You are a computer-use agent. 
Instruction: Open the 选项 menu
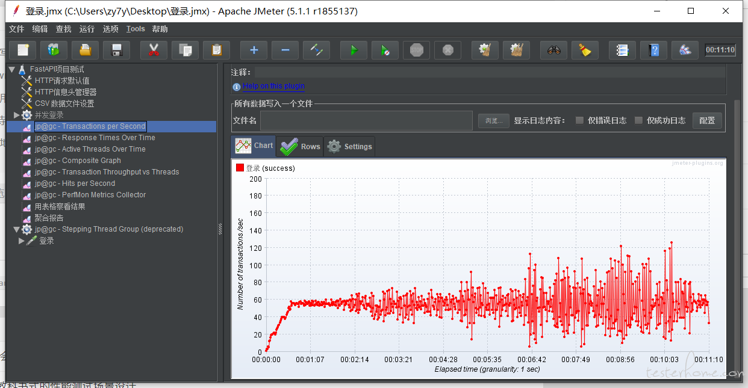[111, 29]
